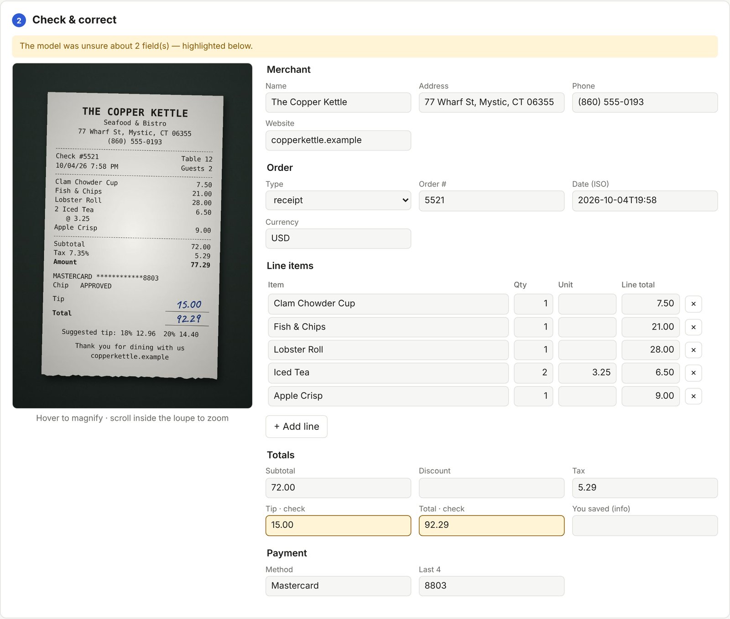
Task: Remove the Apple Crisp line item
Action: tap(693, 396)
